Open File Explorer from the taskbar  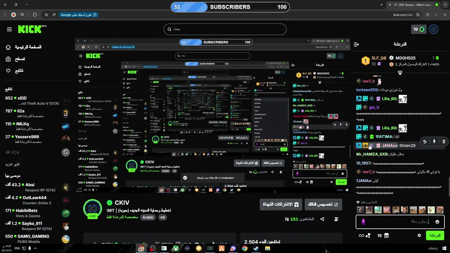tap(268, 248)
